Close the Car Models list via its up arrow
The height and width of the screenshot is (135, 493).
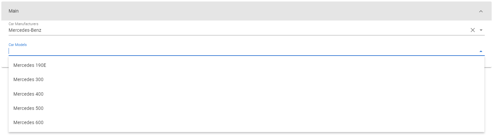click(481, 51)
